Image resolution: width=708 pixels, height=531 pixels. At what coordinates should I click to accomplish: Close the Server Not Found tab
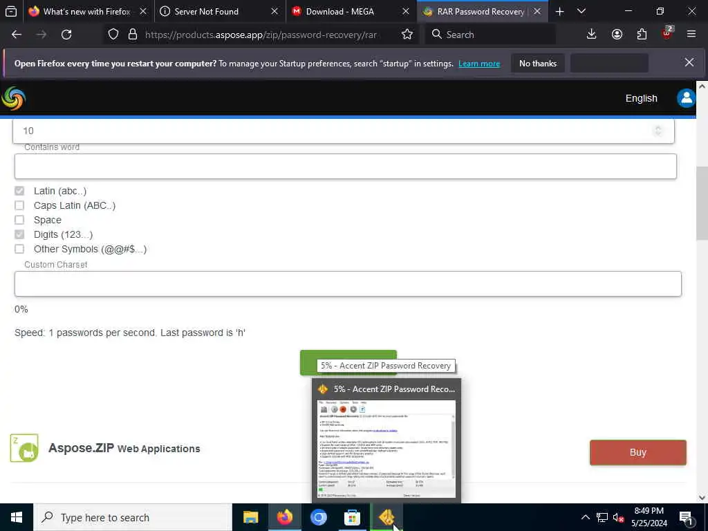(x=274, y=11)
